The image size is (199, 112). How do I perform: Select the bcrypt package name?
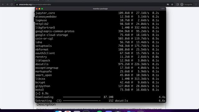(x=40, y=82)
